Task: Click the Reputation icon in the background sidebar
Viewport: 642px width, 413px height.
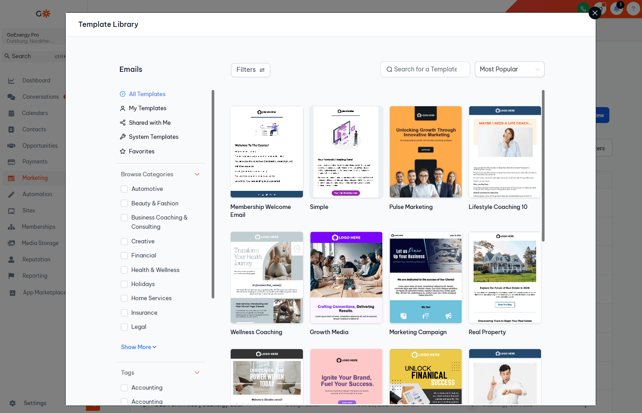Action: click(11, 260)
